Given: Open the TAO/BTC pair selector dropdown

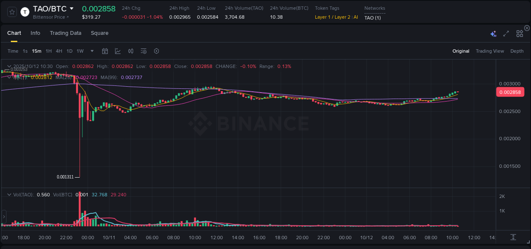Looking at the screenshot, I should (71, 8).
